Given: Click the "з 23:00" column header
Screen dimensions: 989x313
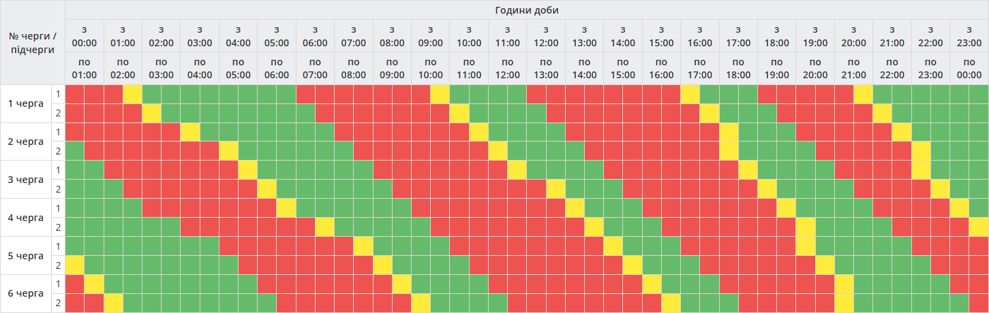Looking at the screenshot, I should tap(969, 36).
